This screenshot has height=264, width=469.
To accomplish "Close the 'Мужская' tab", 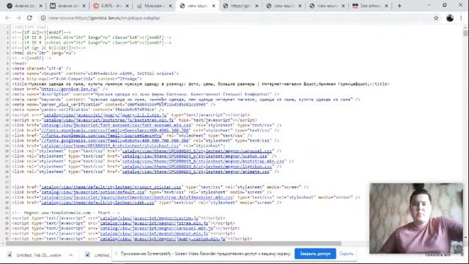I will pyautogui.click(x=171, y=6).
